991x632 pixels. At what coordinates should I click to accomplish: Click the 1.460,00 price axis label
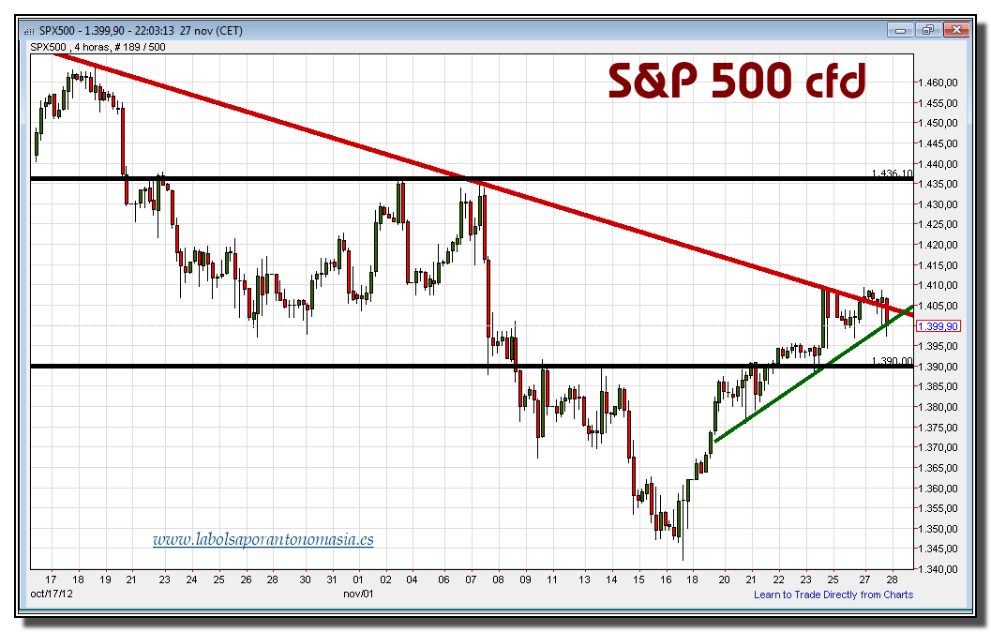pos(938,83)
